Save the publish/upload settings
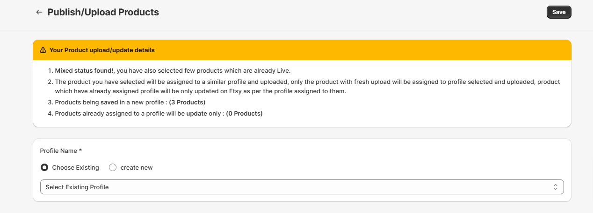This screenshot has width=593, height=213. coord(559,12)
